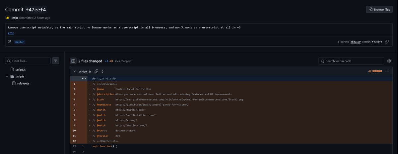This screenshot has width=398, height=154.
Task: Focus the Search within code field
Action: 351,61
